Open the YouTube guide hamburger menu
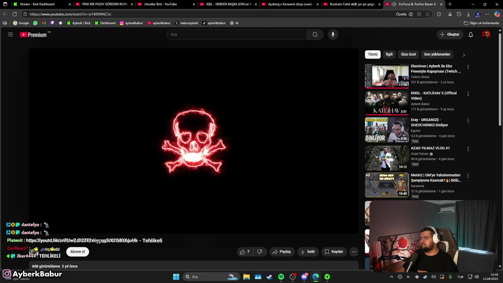Viewport: 503px width, 283px height. point(11,35)
